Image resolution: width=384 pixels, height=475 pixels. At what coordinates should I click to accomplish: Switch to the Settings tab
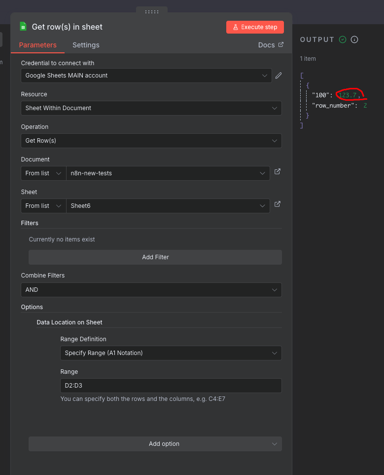tap(86, 45)
